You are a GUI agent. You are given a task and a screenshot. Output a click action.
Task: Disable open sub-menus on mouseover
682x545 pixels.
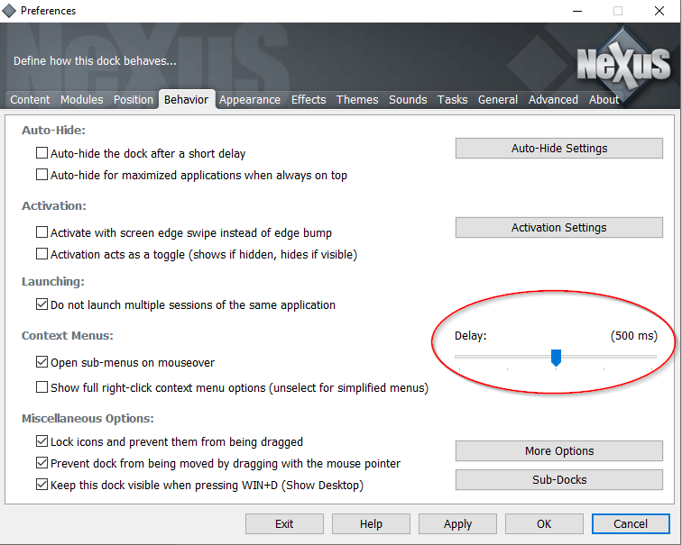coord(41,363)
